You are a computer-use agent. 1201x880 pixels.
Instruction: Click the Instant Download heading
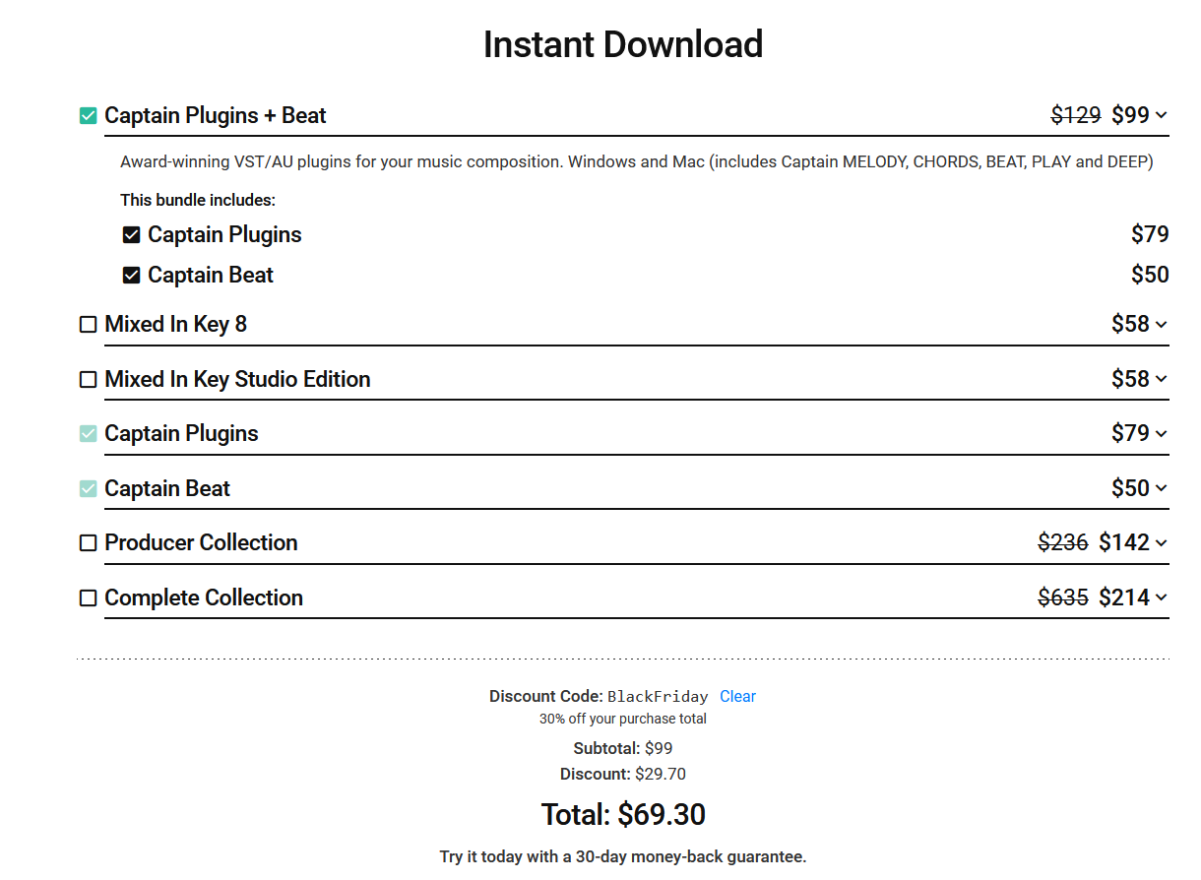coord(623,44)
